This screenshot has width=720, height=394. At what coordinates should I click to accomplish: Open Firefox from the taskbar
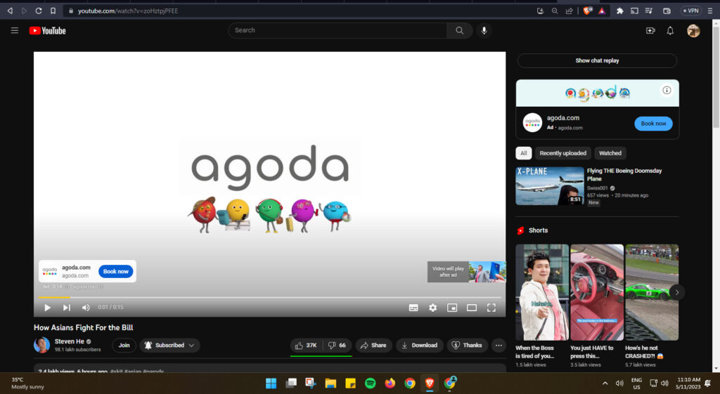pos(390,383)
